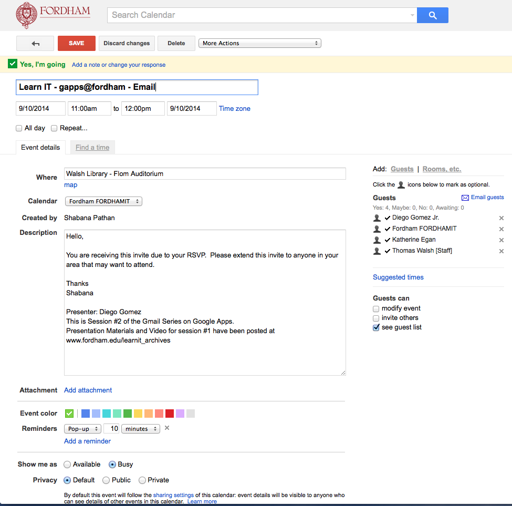The width and height of the screenshot is (512, 506).
Task: Set privacy to Default
Action: pyautogui.click(x=67, y=480)
